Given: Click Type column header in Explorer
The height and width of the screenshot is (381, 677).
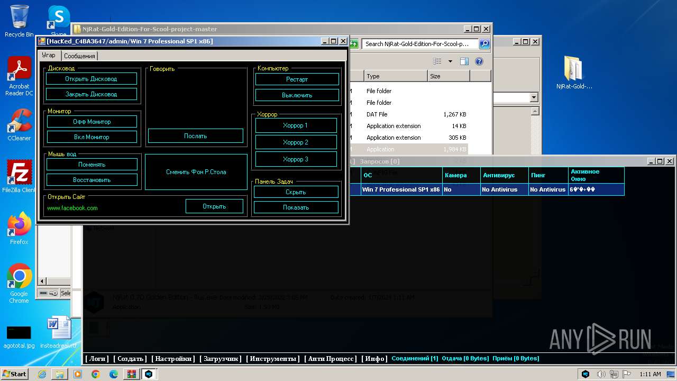Looking at the screenshot, I should (395, 76).
